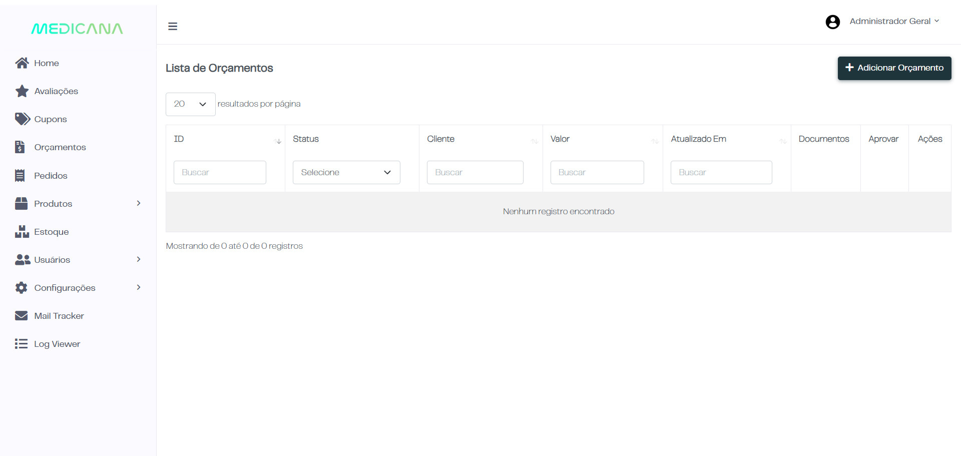Click Adicionar Orçamento button
The image size is (961, 456).
894,68
